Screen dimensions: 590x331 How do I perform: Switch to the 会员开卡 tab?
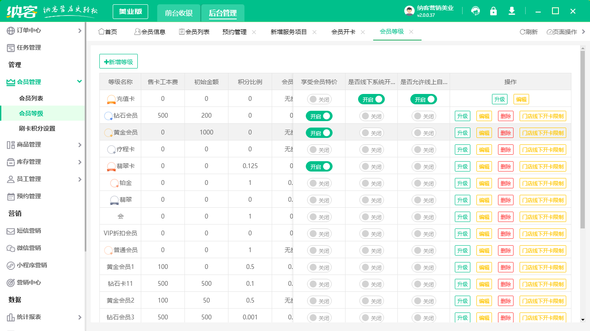(343, 32)
